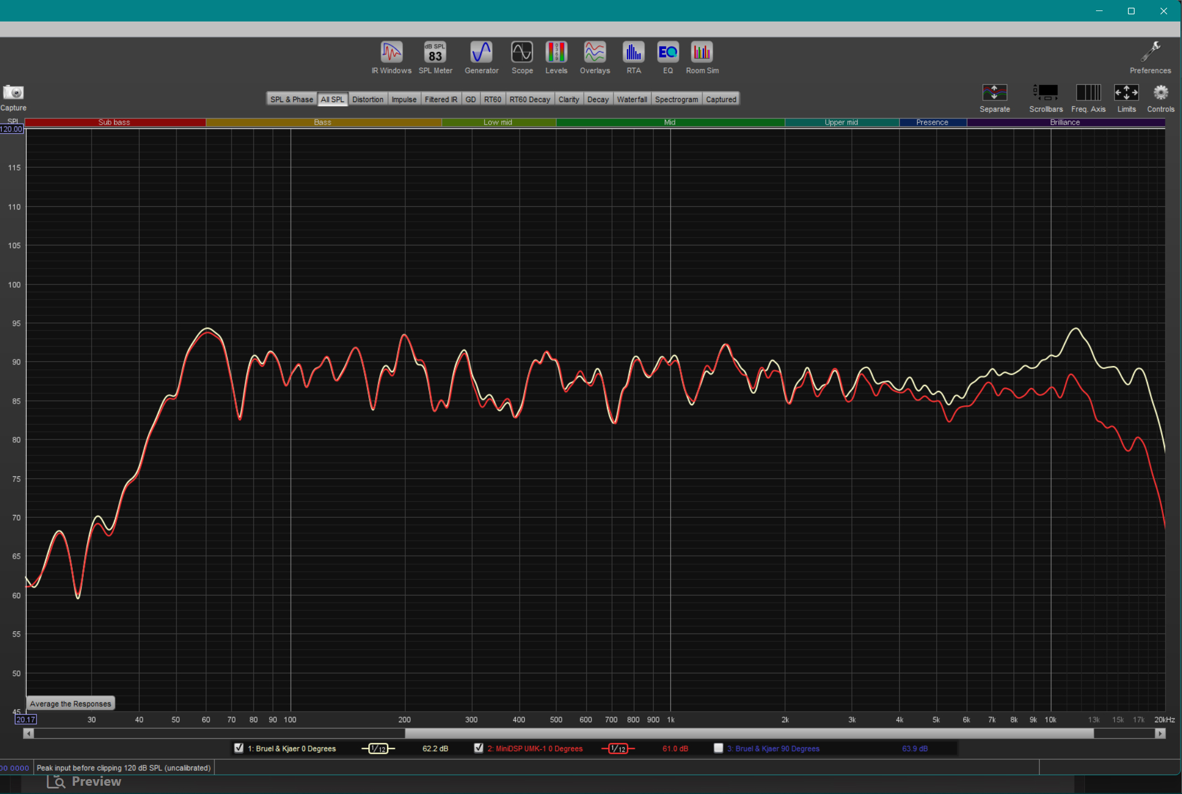Open graph Controls gear icon
The image size is (1182, 794).
click(1160, 98)
